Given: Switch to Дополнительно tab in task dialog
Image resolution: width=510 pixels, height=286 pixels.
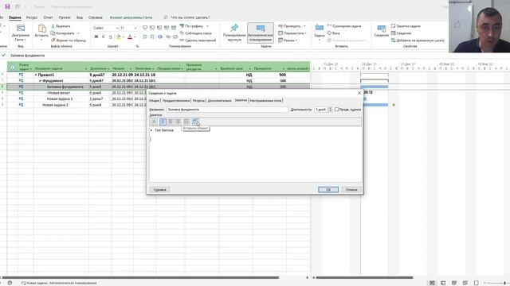Looking at the screenshot, I should (219, 101).
